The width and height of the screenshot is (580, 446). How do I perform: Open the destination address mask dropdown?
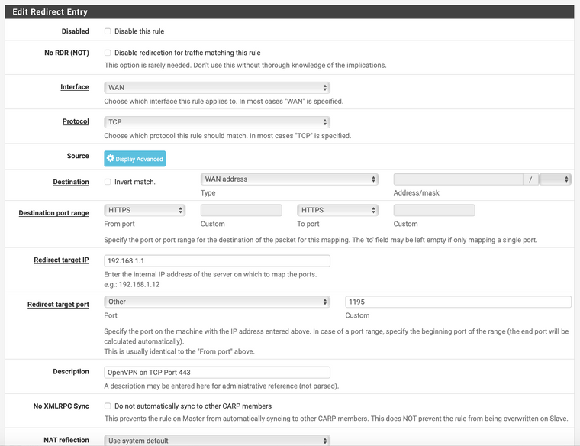coord(555,179)
